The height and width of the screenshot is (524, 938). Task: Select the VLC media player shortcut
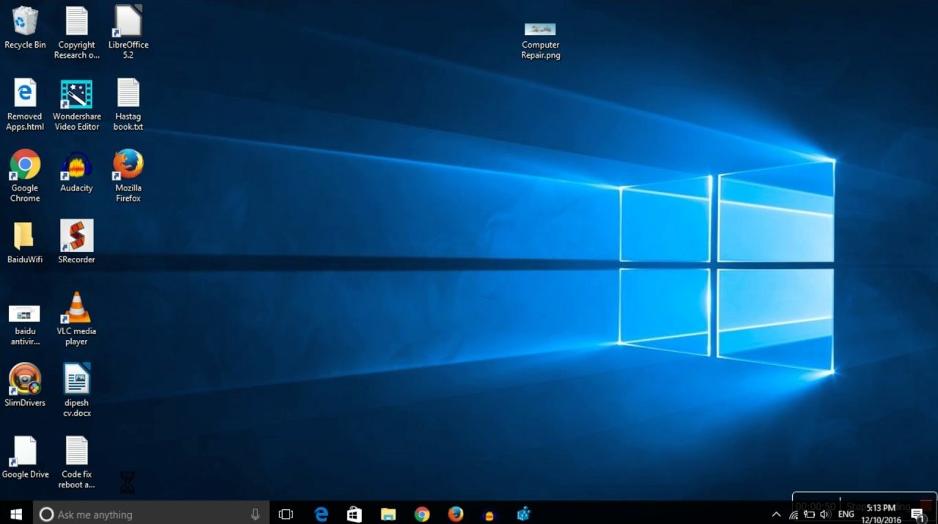pos(76,309)
